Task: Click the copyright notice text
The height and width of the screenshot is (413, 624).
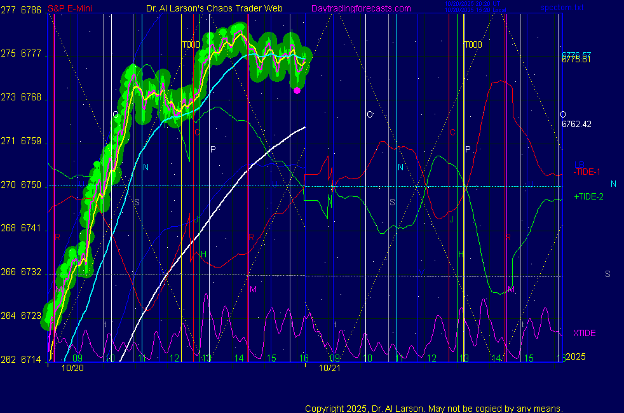Action: coord(433,409)
